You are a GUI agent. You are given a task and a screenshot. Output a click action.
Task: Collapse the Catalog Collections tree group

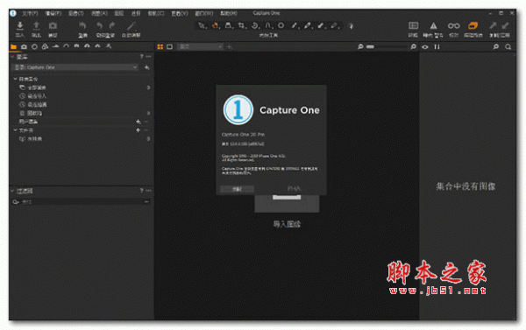pos(15,79)
